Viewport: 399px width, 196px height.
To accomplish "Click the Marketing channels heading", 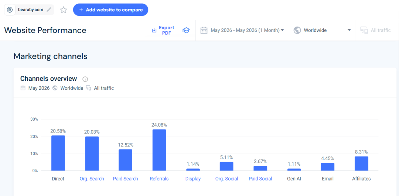I will point(50,56).
